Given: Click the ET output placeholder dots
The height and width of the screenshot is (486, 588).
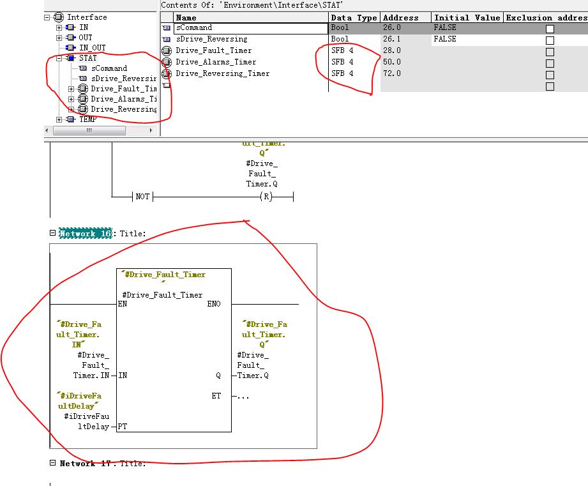Looking at the screenshot, I should (x=243, y=397).
